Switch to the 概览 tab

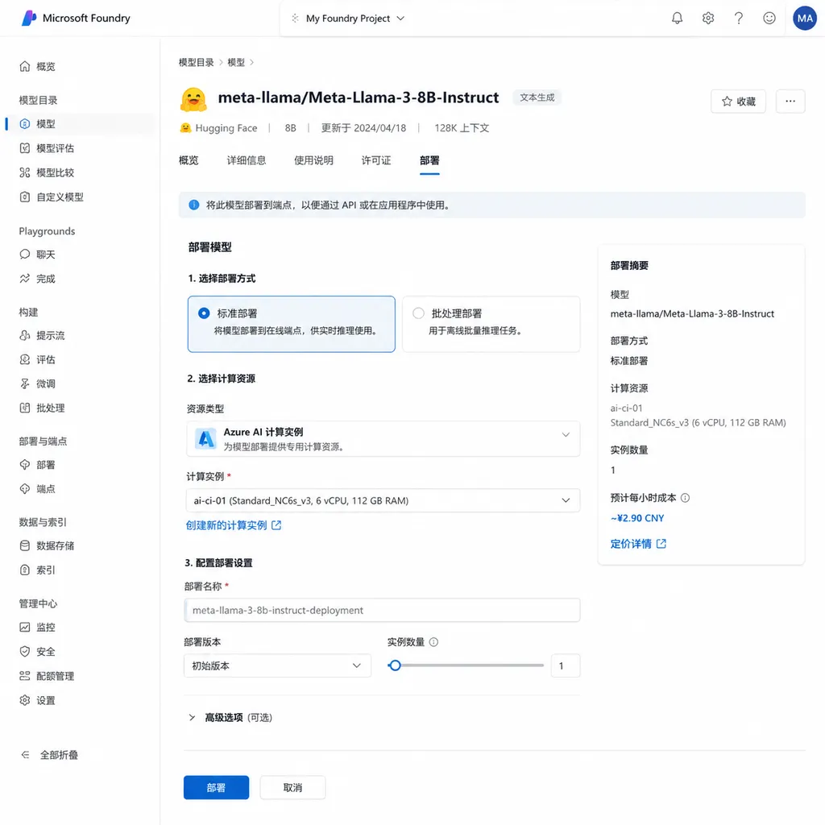click(x=189, y=160)
